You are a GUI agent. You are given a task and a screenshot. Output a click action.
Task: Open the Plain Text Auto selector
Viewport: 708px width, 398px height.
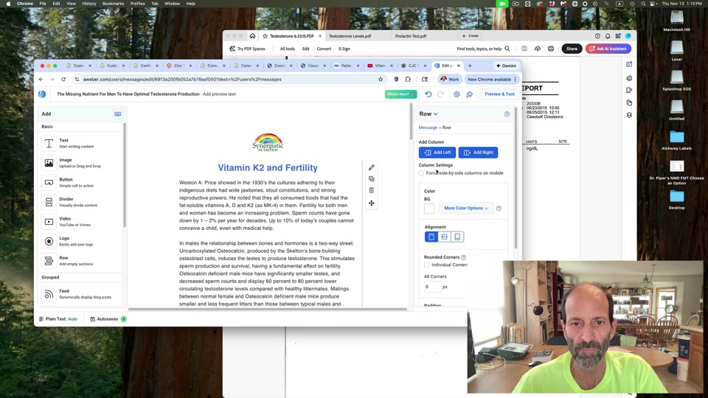click(58, 319)
